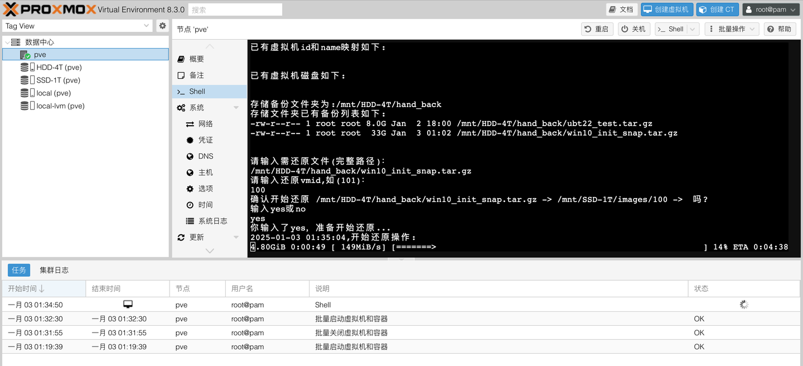
Task: Open the 概要 (Summary) overview icon
Action: coord(180,59)
